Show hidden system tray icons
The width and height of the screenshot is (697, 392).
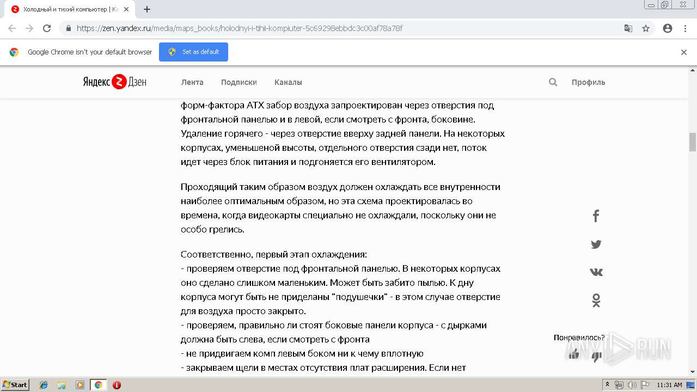607,385
